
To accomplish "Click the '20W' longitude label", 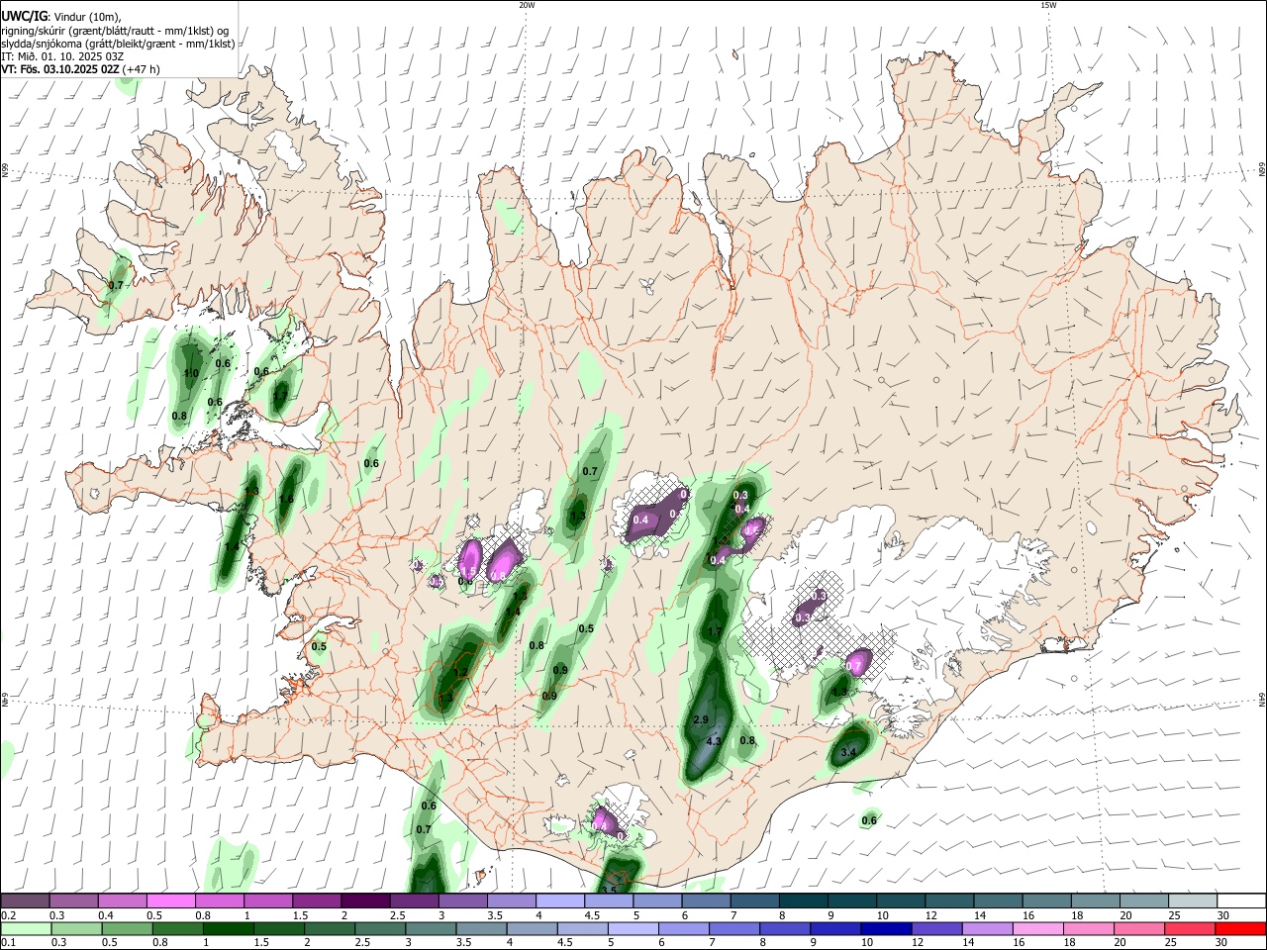I will (527, 5).
